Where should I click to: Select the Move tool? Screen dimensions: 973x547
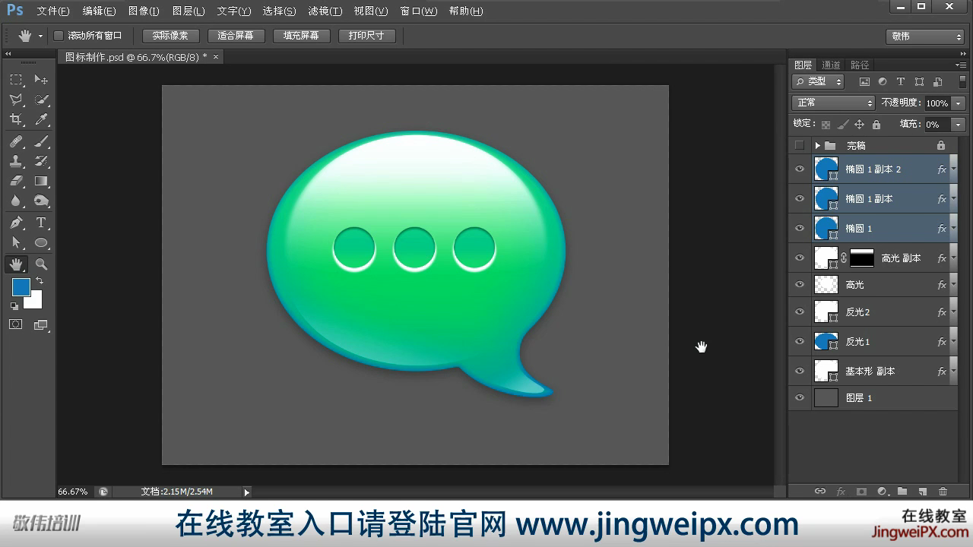41,80
